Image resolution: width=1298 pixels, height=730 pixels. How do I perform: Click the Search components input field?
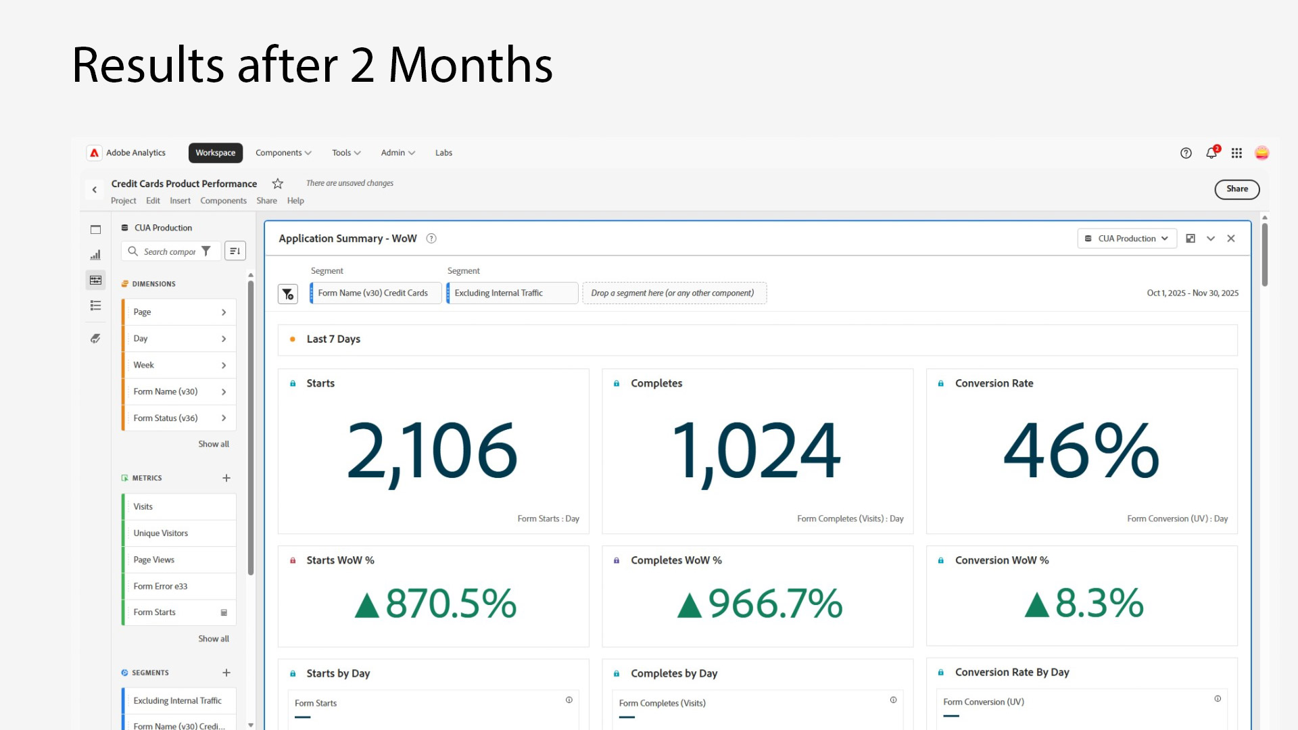[x=169, y=251]
